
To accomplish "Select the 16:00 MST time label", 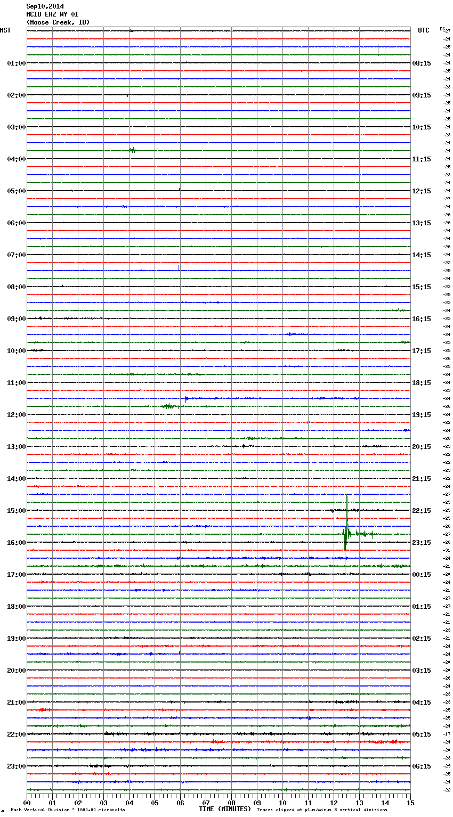I will click(16, 543).
